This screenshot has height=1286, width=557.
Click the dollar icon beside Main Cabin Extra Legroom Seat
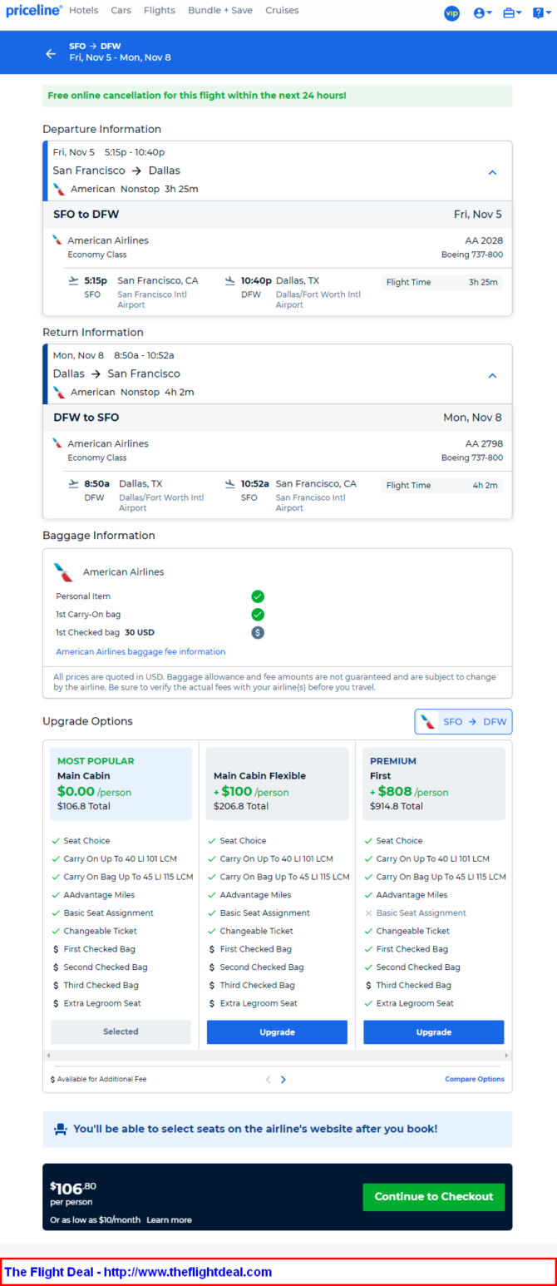[x=56, y=1003]
